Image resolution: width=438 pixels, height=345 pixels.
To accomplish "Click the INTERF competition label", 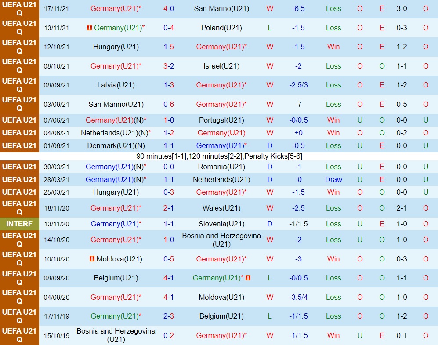I will point(19,224).
